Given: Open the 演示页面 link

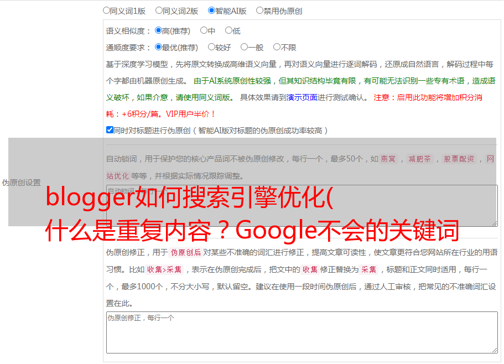Looking at the screenshot, I should coord(302,97).
